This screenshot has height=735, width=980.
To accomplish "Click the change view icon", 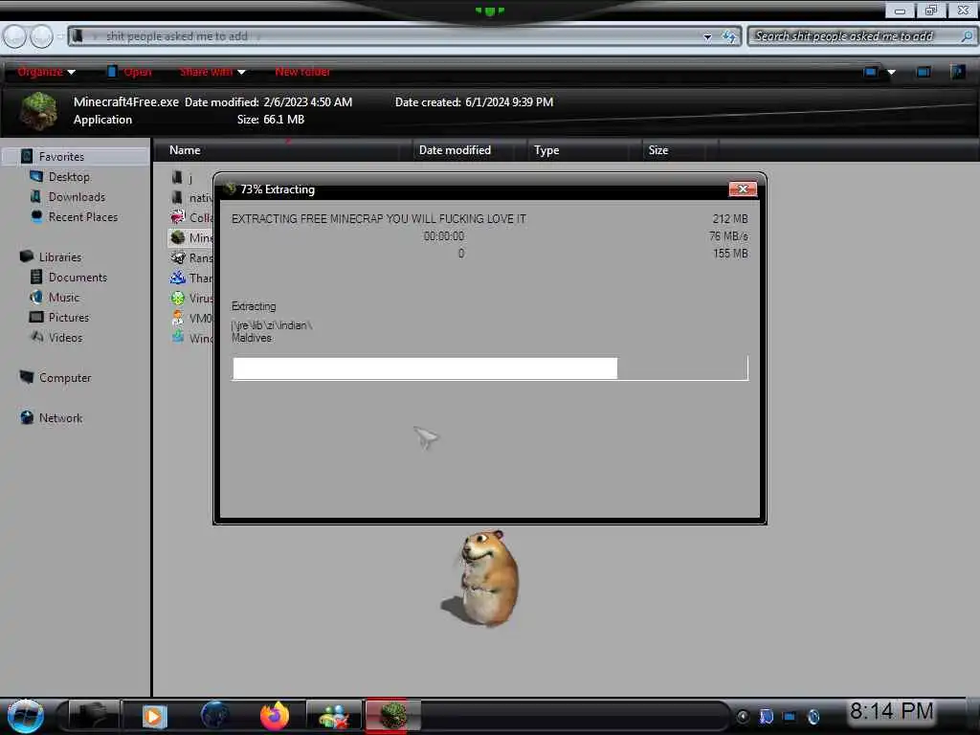I will click(x=870, y=72).
